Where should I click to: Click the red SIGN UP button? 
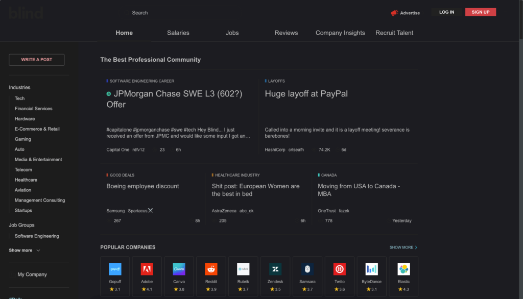[x=481, y=12]
